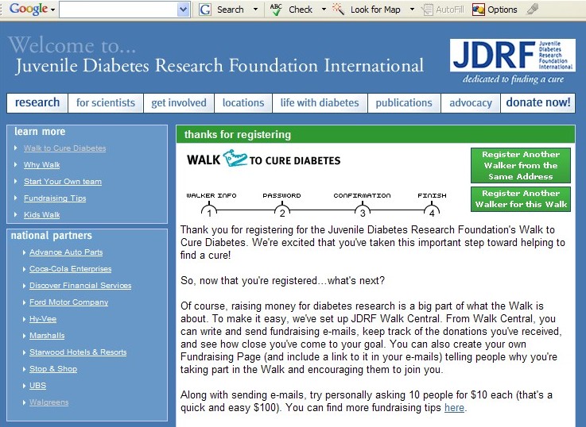Click Register Another Walker for this Walk
586x427 pixels.
pos(520,199)
